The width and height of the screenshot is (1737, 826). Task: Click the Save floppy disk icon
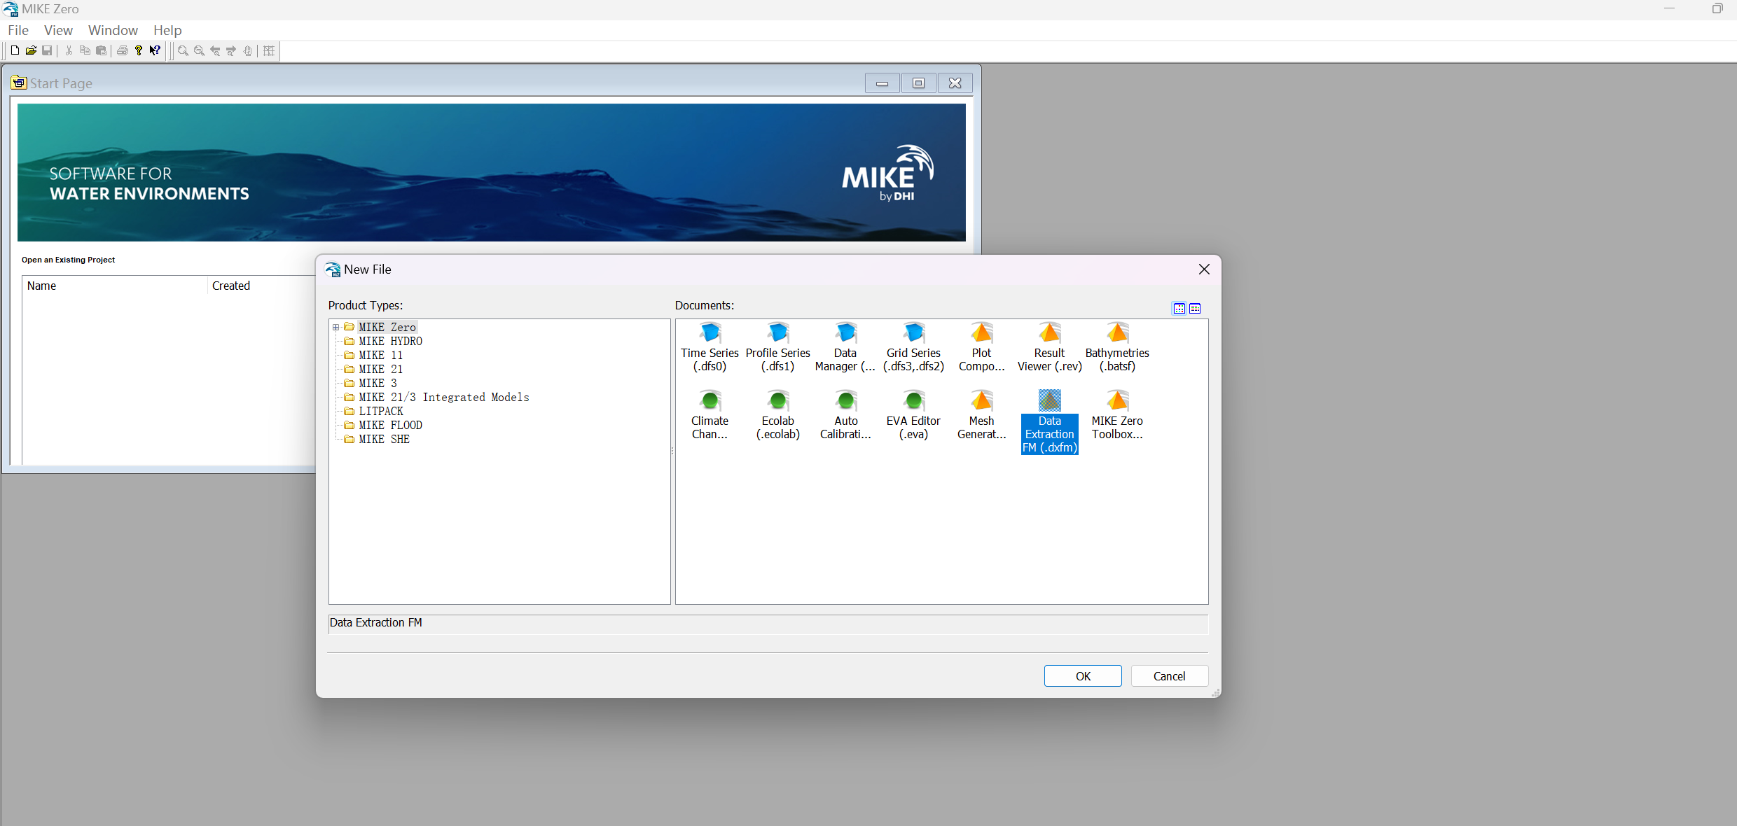47,50
